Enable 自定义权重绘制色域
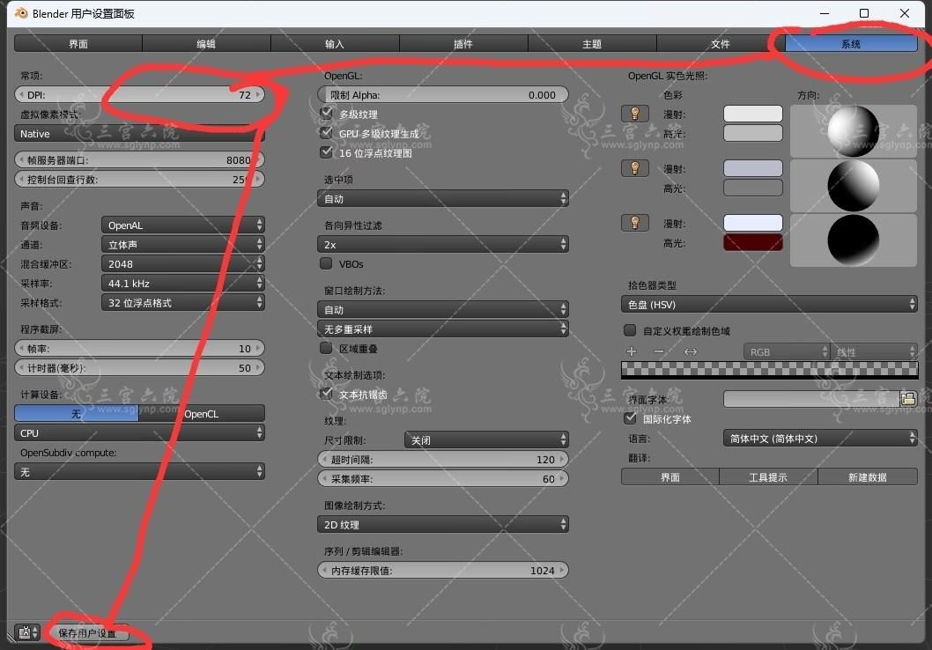Screen dimensions: 932x650 [x=630, y=330]
